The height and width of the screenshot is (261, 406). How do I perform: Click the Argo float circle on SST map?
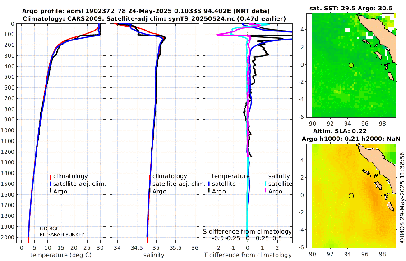[x=351, y=65]
